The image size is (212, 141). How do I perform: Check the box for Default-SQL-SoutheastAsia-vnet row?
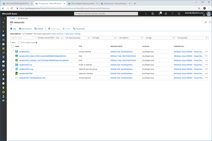pyautogui.click(x=12, y=78)
